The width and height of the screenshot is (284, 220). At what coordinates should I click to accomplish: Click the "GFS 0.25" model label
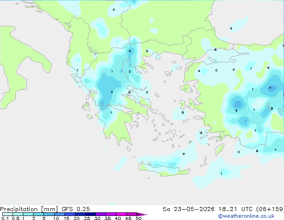(x=76, y=209)
